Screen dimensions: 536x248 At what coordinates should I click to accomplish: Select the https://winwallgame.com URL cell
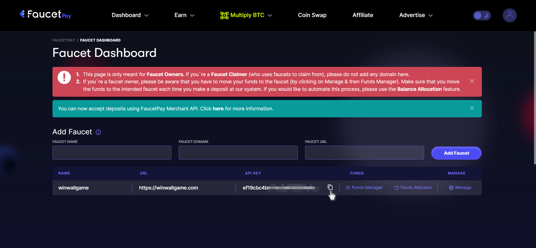[x=169, y=188]
